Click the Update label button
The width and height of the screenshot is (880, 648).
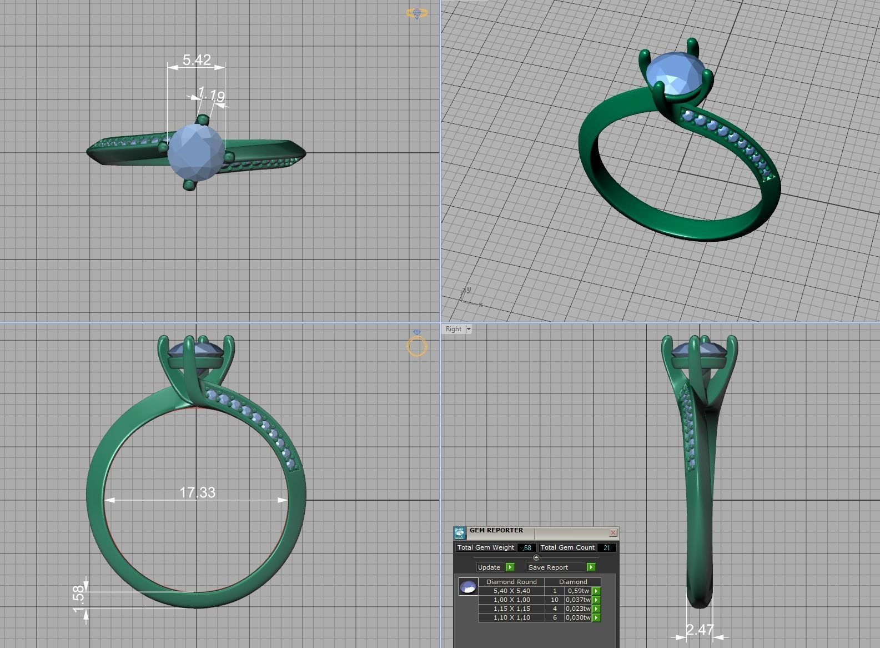(x=489, y=567)
